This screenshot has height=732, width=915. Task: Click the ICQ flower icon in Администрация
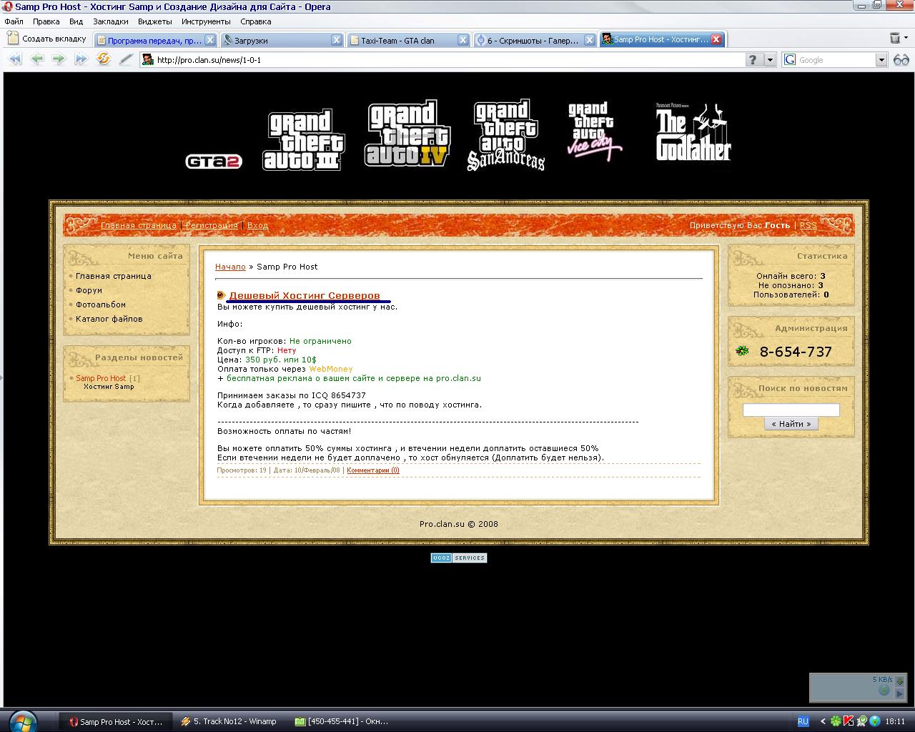[x=743, y=351]
